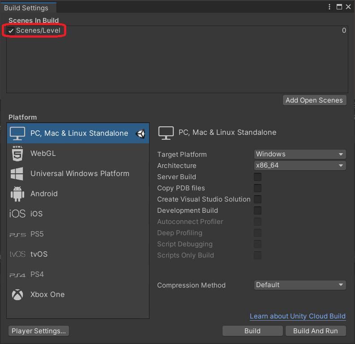This screenshot has height=344, width=355.
Task: Toggle the Deep Profiling checkbox
Action: pos(257,233)
